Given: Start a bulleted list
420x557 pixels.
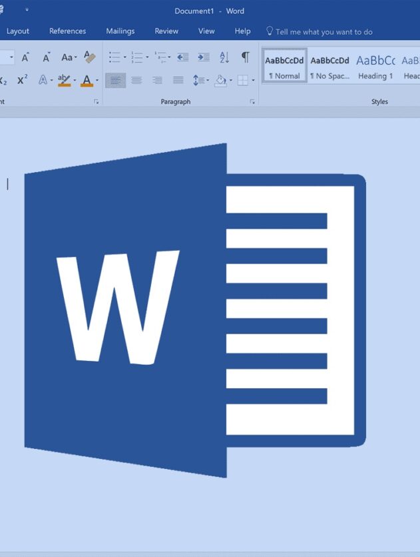Looking at the screenshot, I should point(114,57).
